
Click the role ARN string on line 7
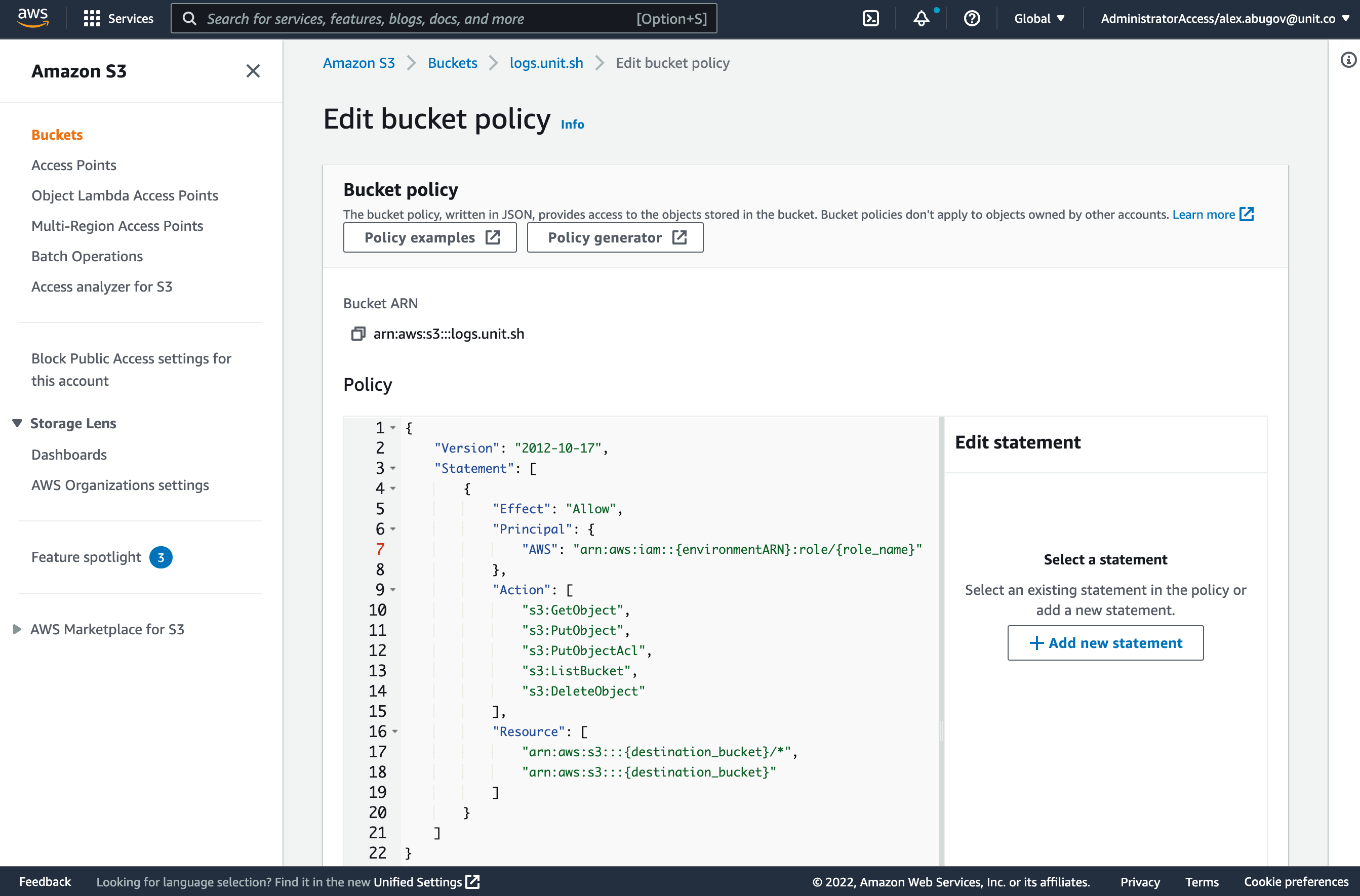click(747, 549)
